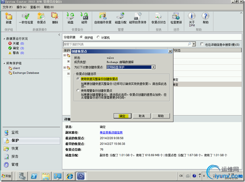Screen dimensions: 245x182
Task: Click the 警告 (0) status item
Action: click(x=16, y=53)
